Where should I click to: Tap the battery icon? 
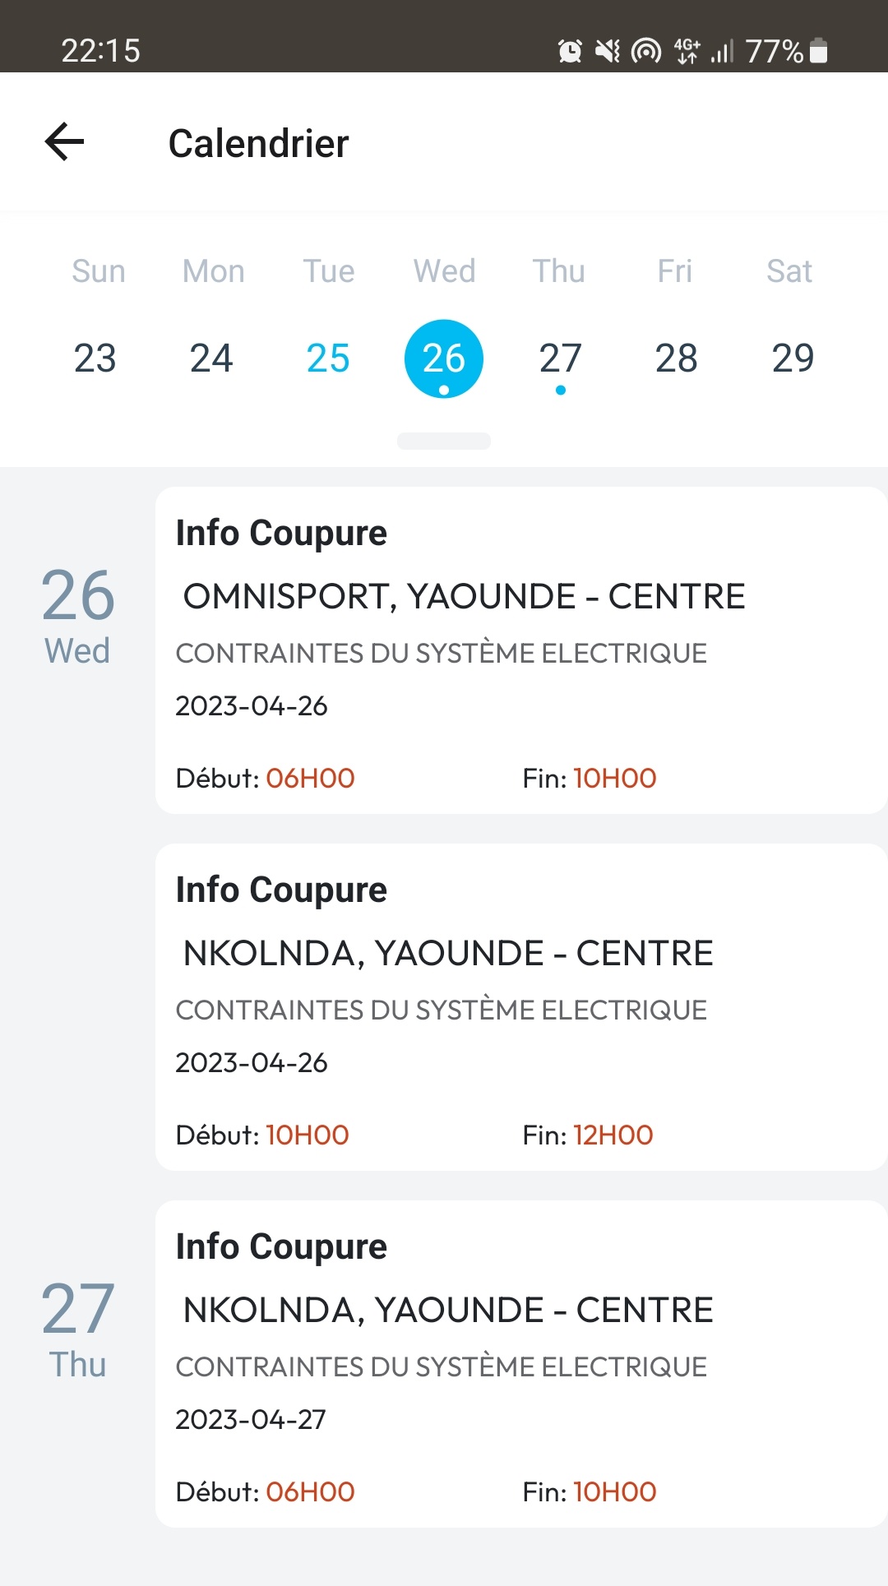click(x=818, y=51)
